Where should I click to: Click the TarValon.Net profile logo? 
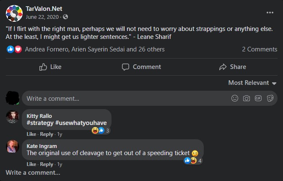coord(14,13)
